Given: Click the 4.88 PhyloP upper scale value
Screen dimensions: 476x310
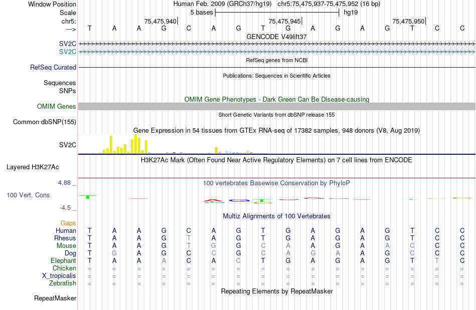Looking at the screenshot, I should [64, 183].
